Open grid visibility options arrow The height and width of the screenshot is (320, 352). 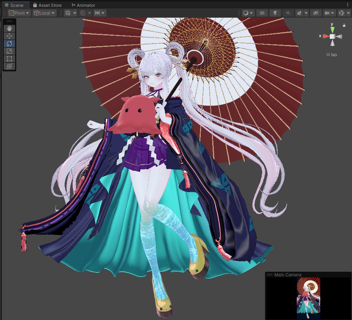pyautogui.click(x=75, y=13)
